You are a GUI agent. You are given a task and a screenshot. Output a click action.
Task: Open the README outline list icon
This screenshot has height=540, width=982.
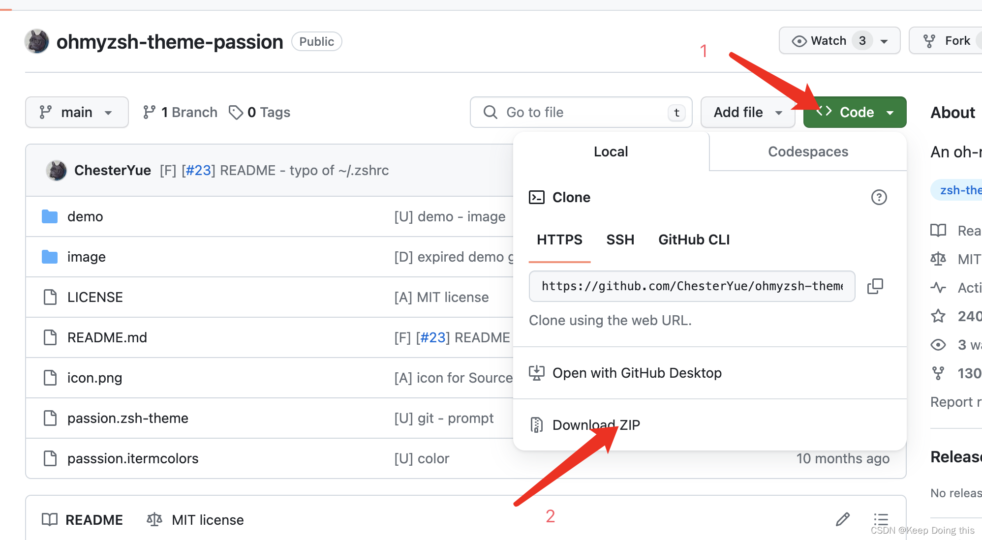click(881, 519)
